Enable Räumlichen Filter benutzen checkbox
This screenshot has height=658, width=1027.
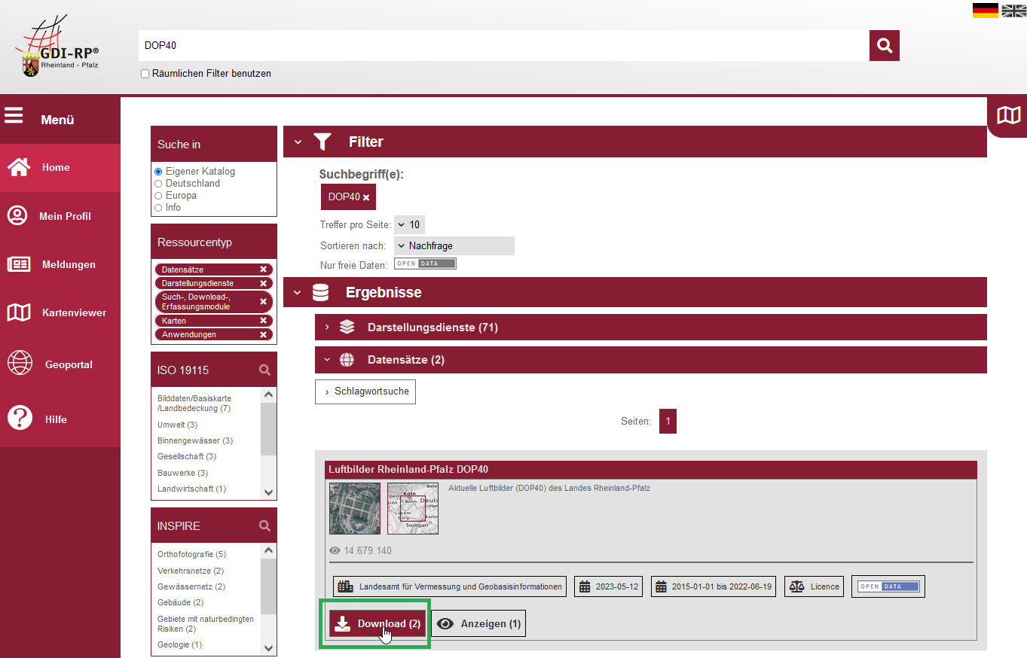coord(145,74)
